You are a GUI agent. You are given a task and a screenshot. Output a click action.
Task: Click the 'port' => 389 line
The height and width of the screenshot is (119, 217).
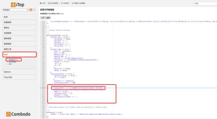[x=59, y=53]
